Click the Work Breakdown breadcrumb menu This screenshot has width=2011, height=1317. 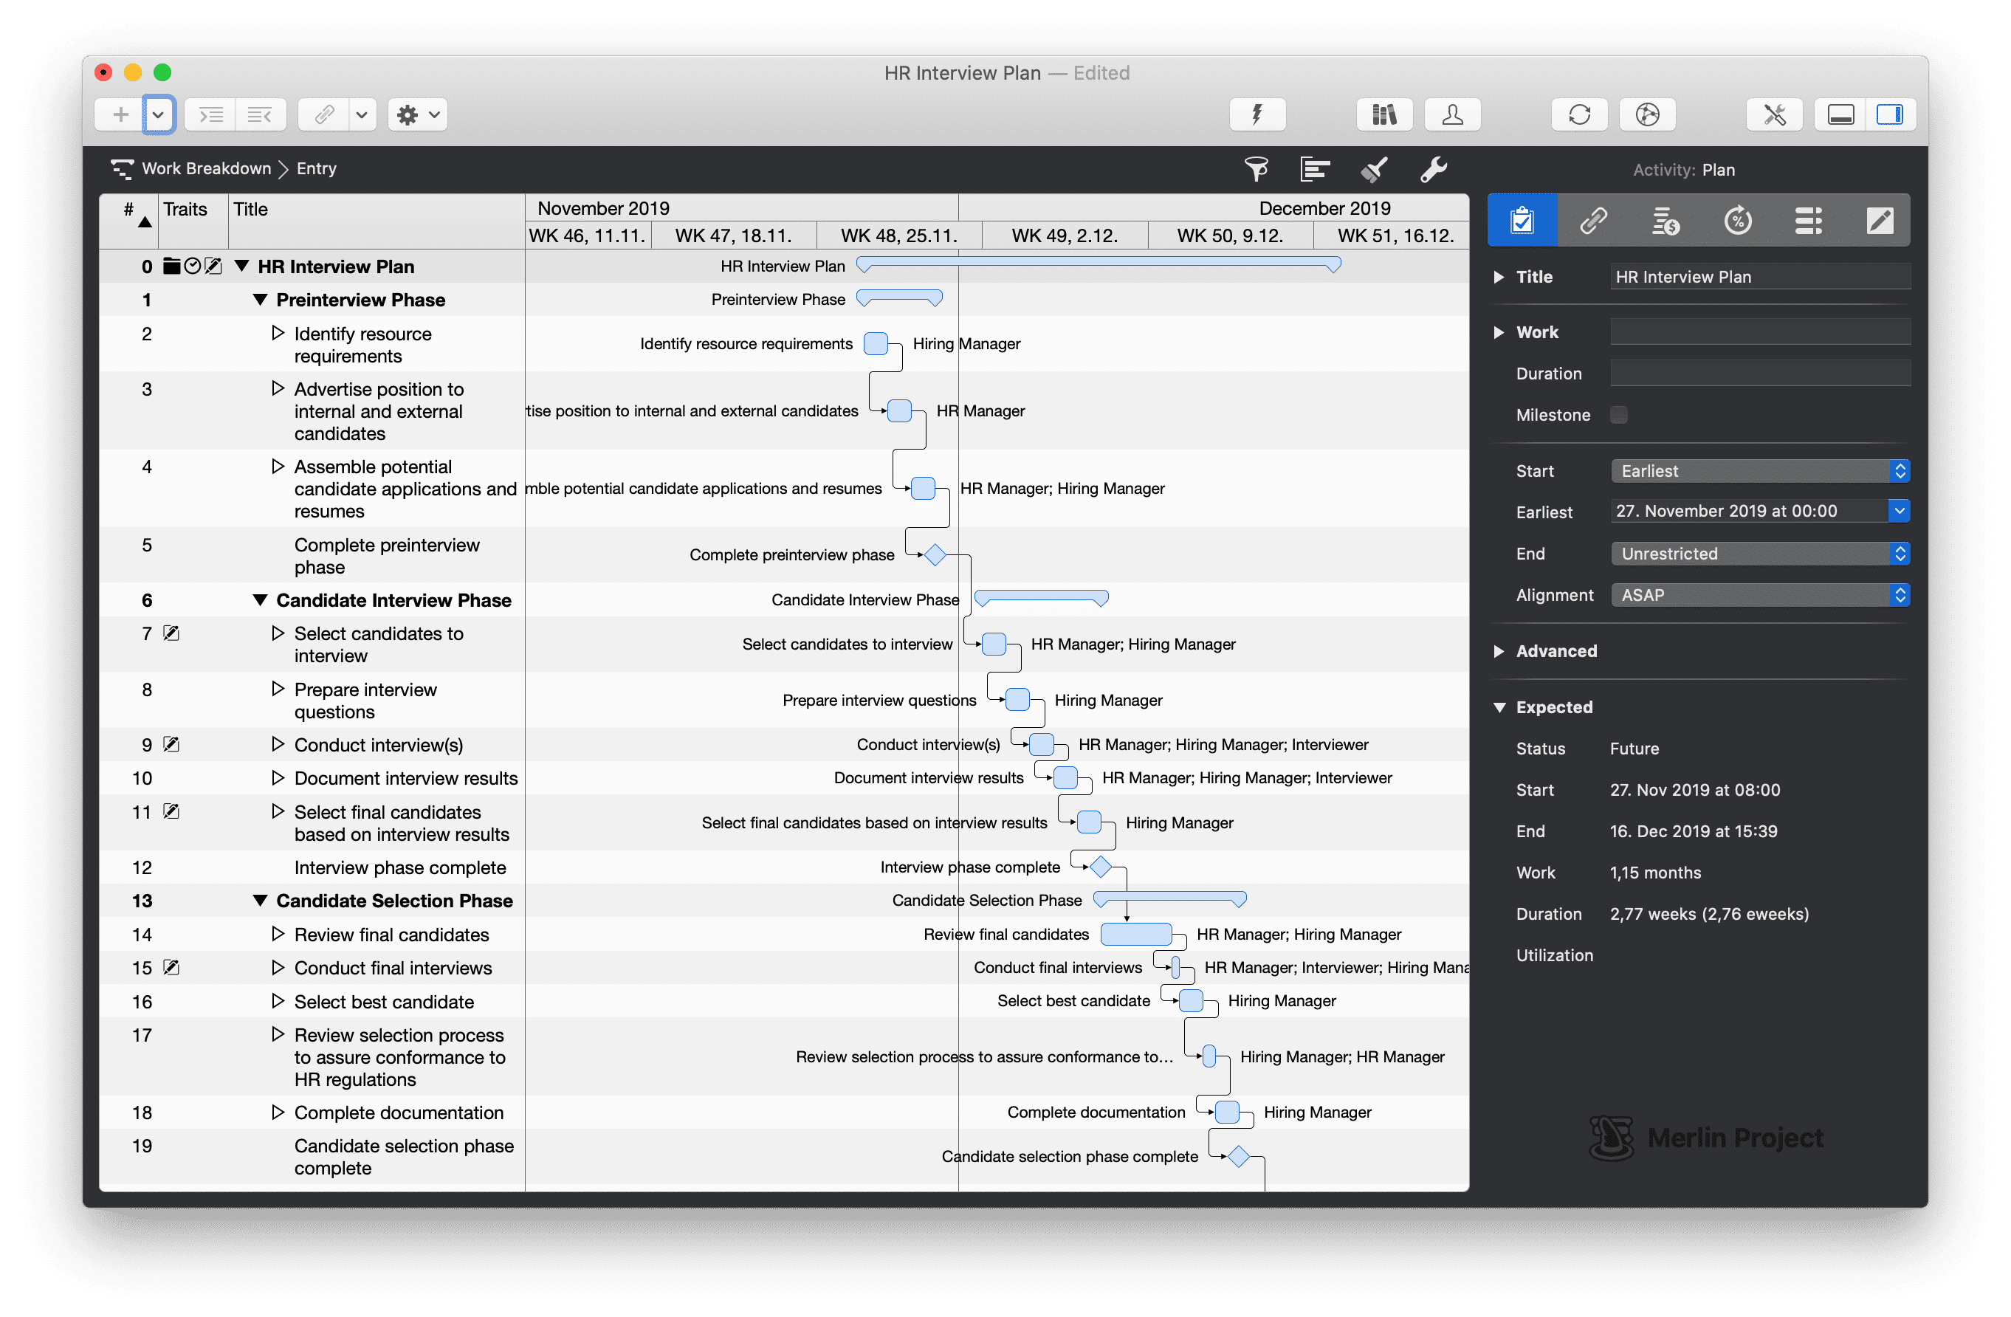(x=205, y=168)
